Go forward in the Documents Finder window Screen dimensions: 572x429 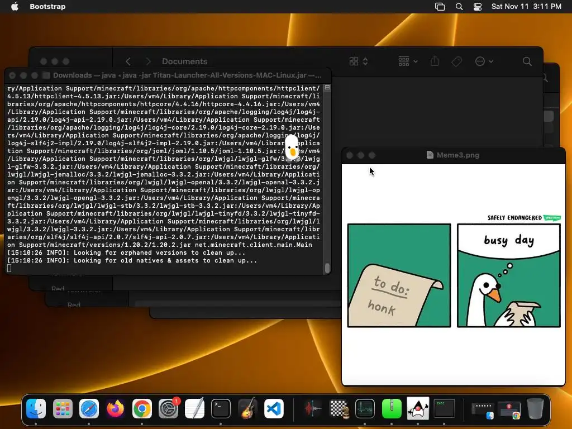click(148, 61)
